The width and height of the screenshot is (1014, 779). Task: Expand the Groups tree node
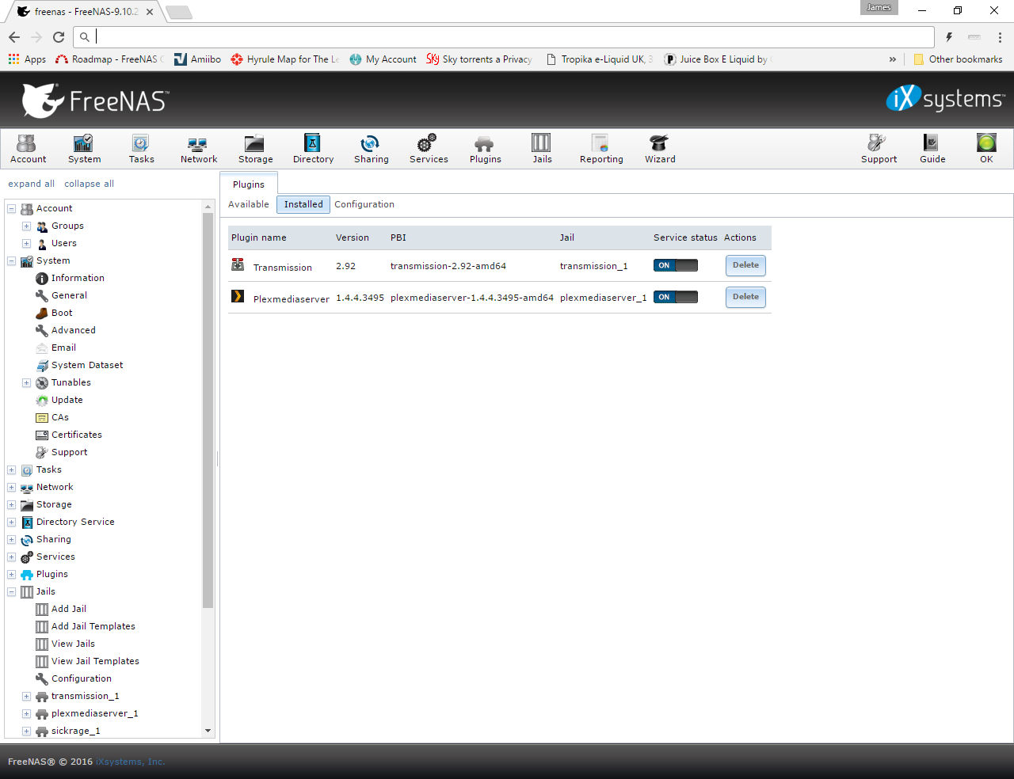coord(26,226)
